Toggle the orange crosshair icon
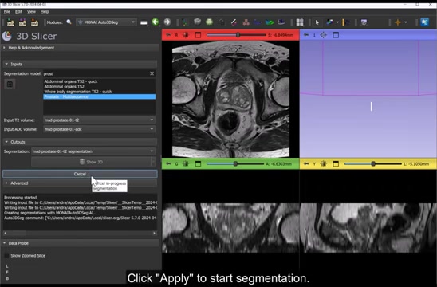 pyautogui.click(x=398, y=22)
